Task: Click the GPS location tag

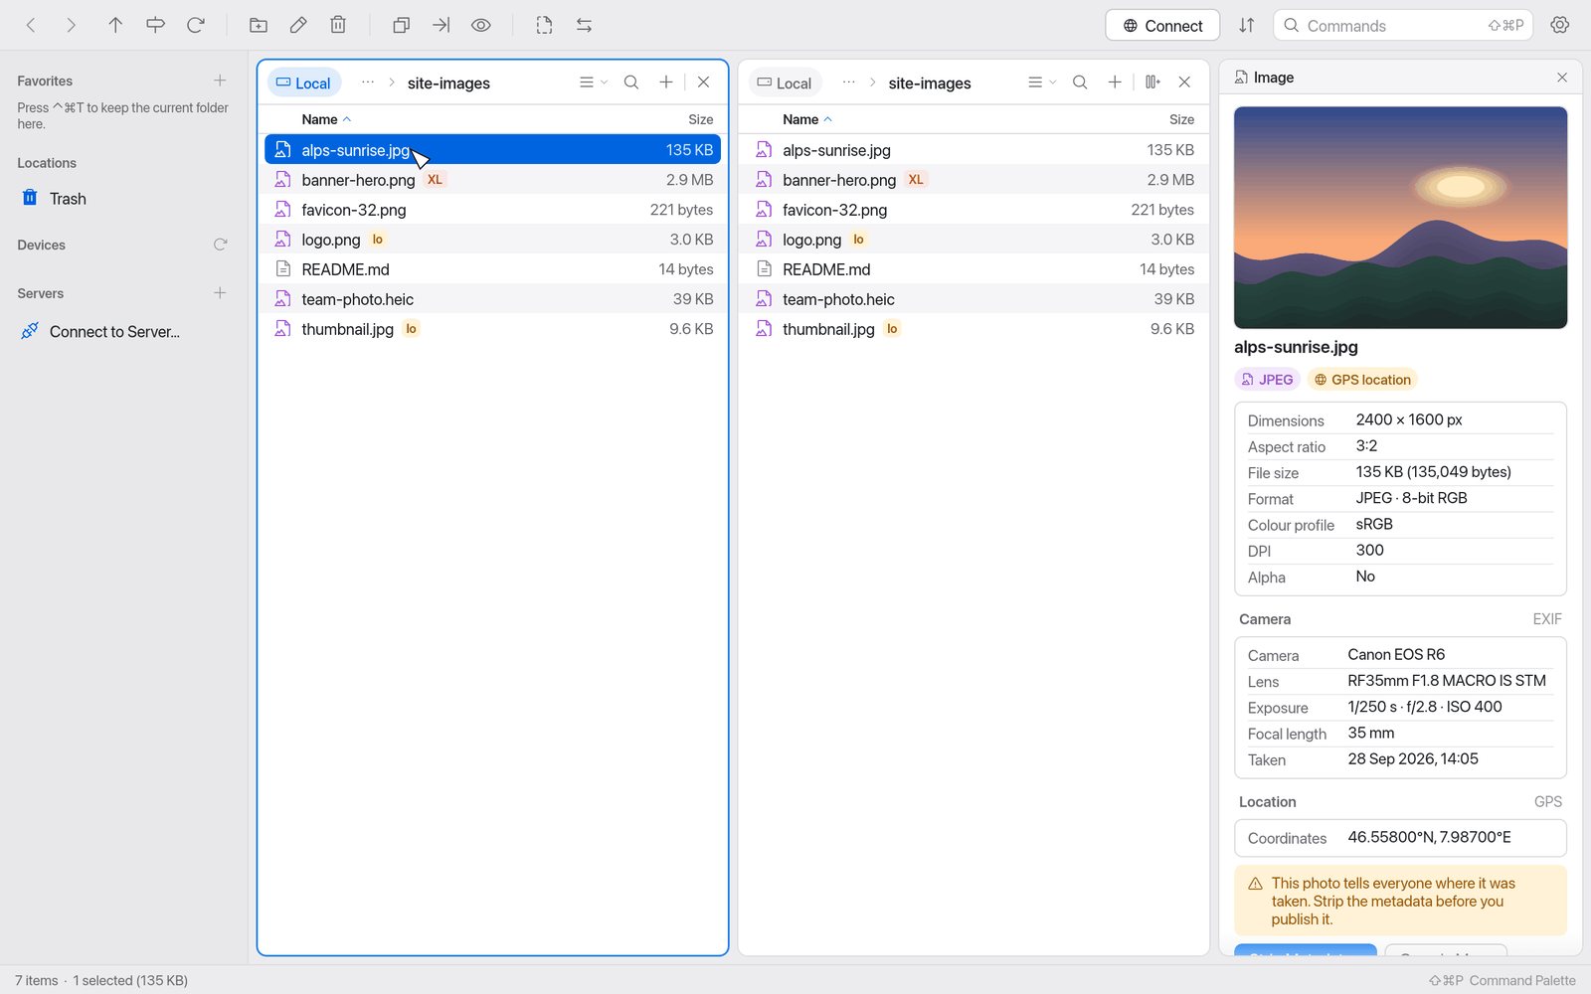Action: tap(1362, 380)
